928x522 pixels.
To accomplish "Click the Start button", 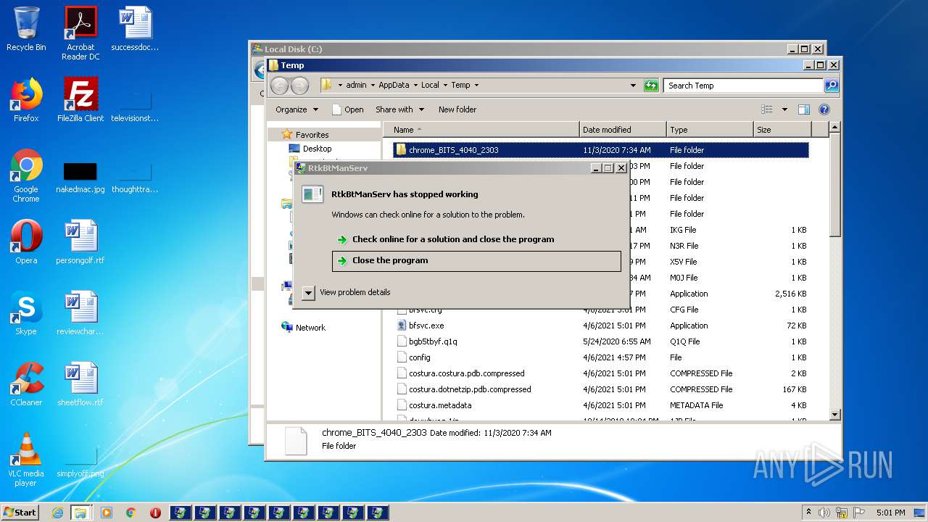I will (x=20, y=513).
